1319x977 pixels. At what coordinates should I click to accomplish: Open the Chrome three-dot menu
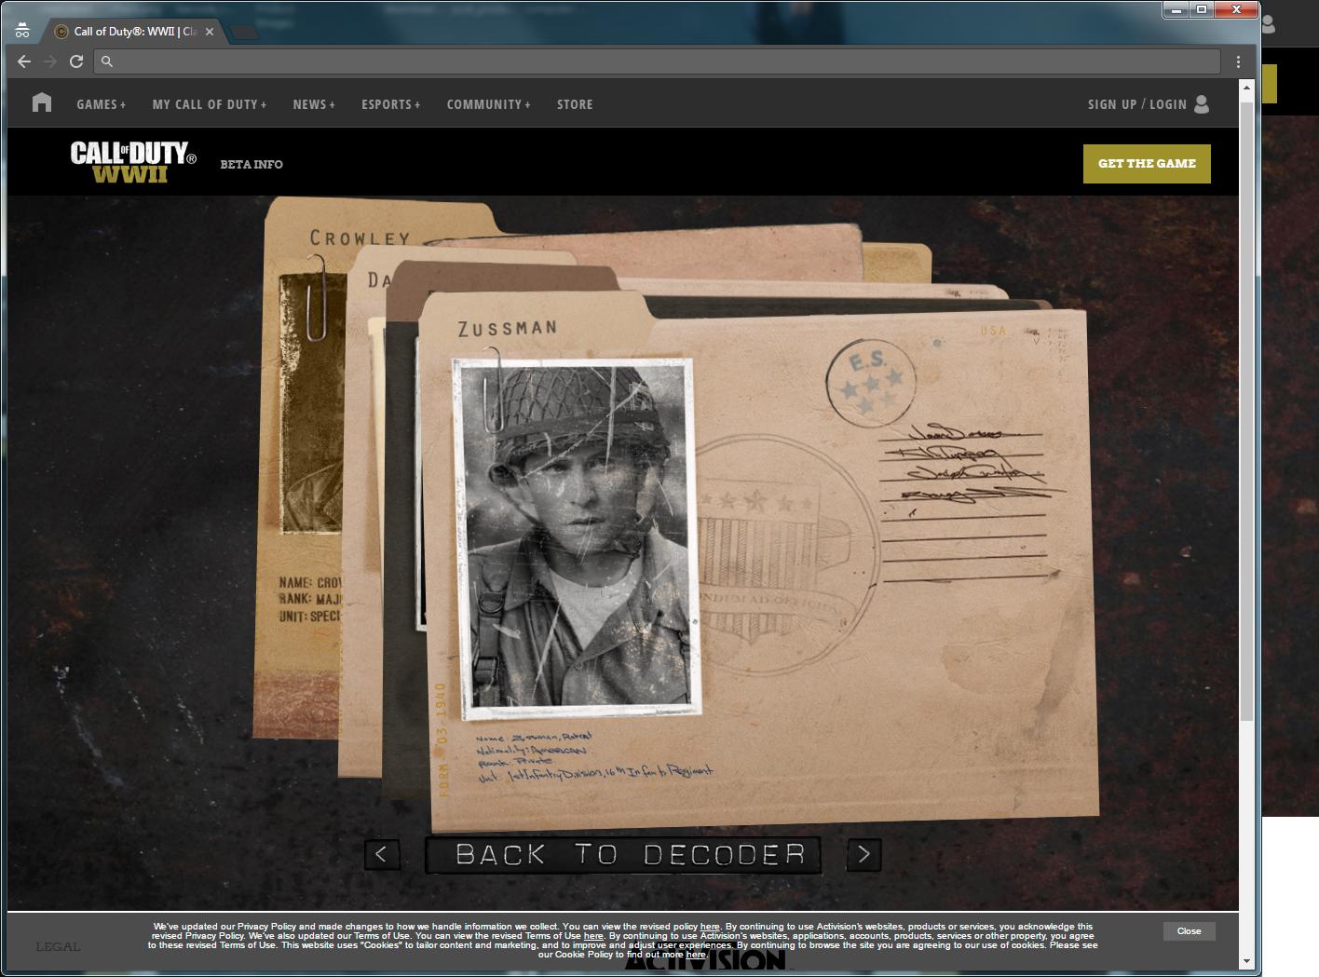[1238, 61]
